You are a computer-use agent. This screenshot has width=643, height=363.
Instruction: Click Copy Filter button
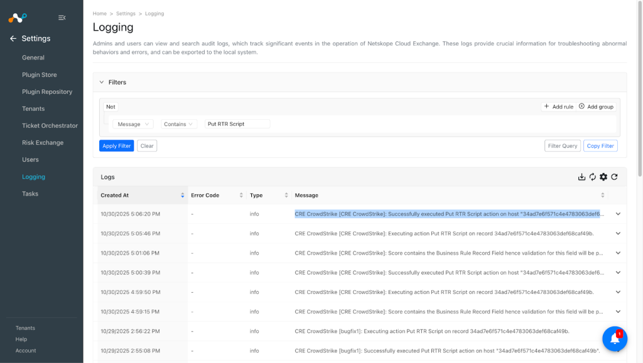point(600,145)
